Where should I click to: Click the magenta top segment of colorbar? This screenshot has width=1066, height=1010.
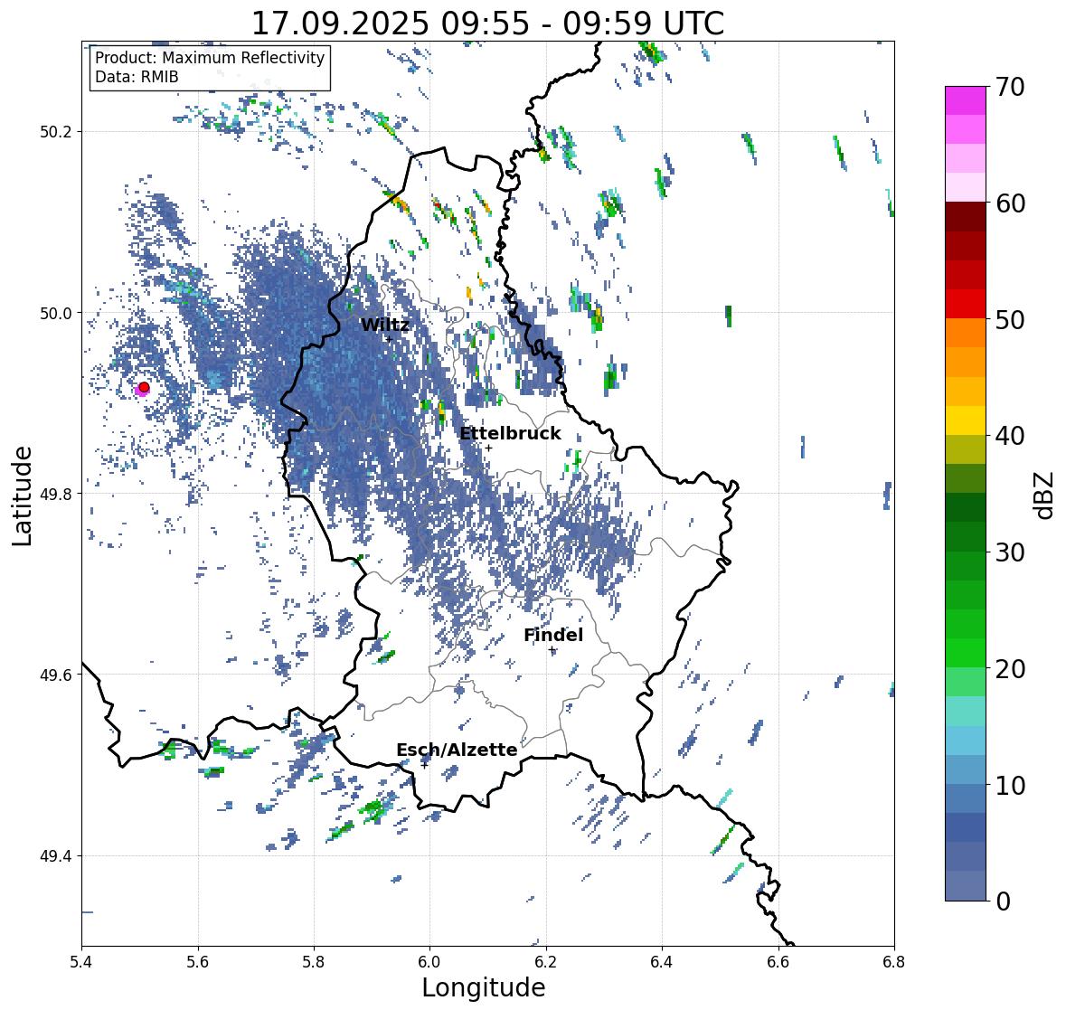click(x=966, y=100)
